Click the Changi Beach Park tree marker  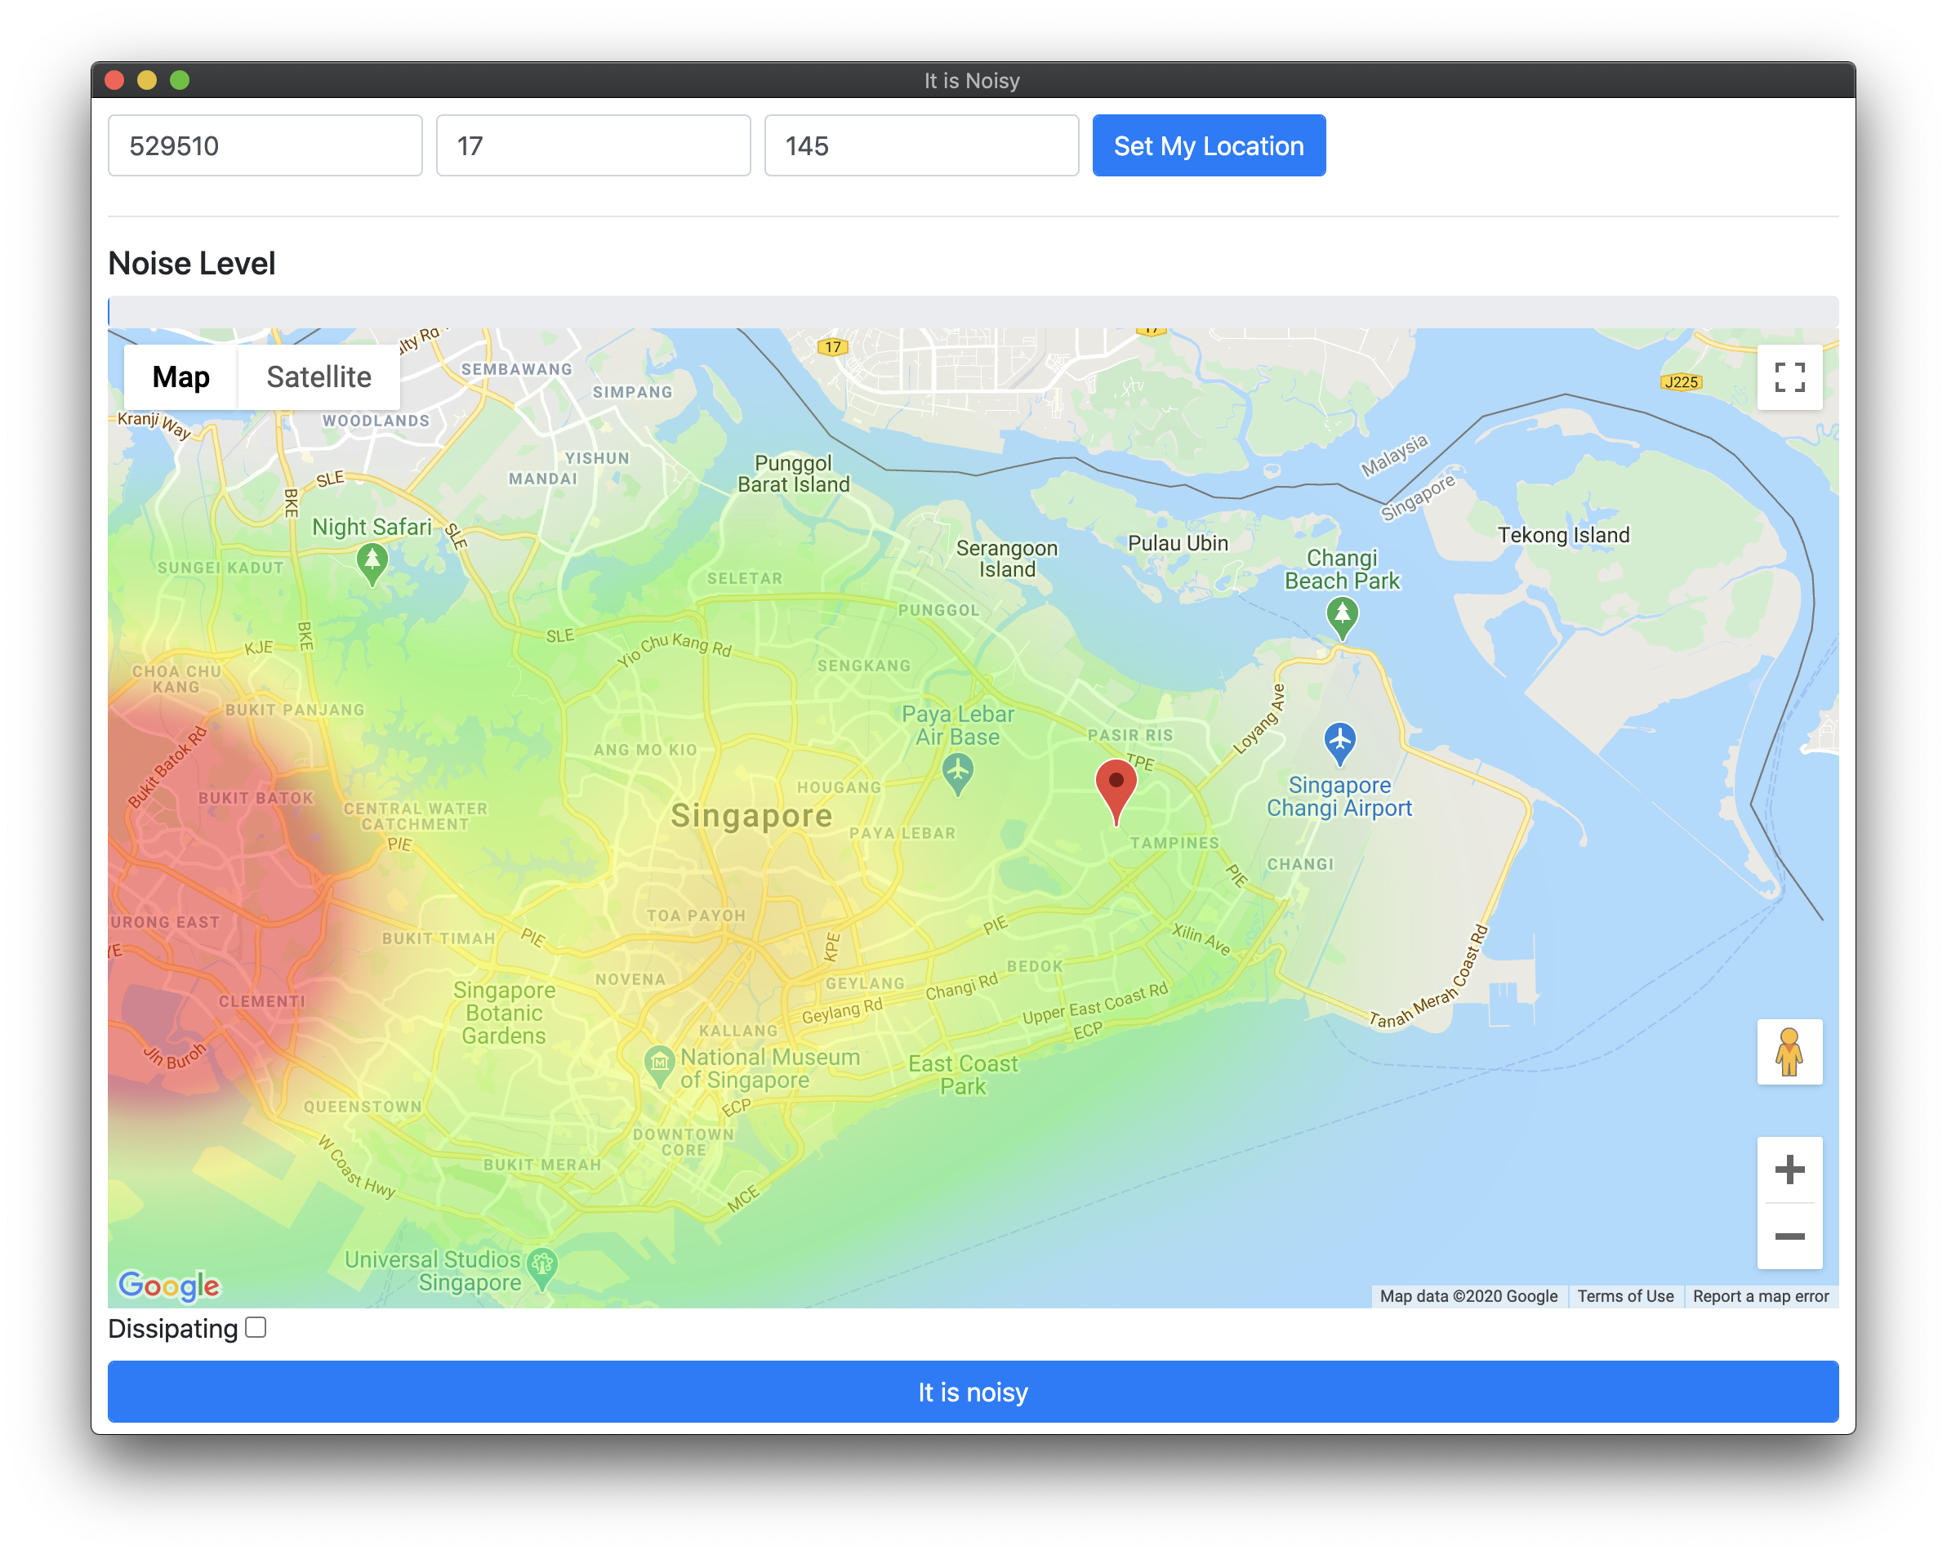(x=1342, y=616)
